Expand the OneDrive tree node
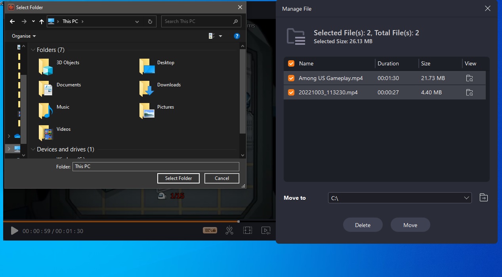Screen dimensions: 502x277 9,136
